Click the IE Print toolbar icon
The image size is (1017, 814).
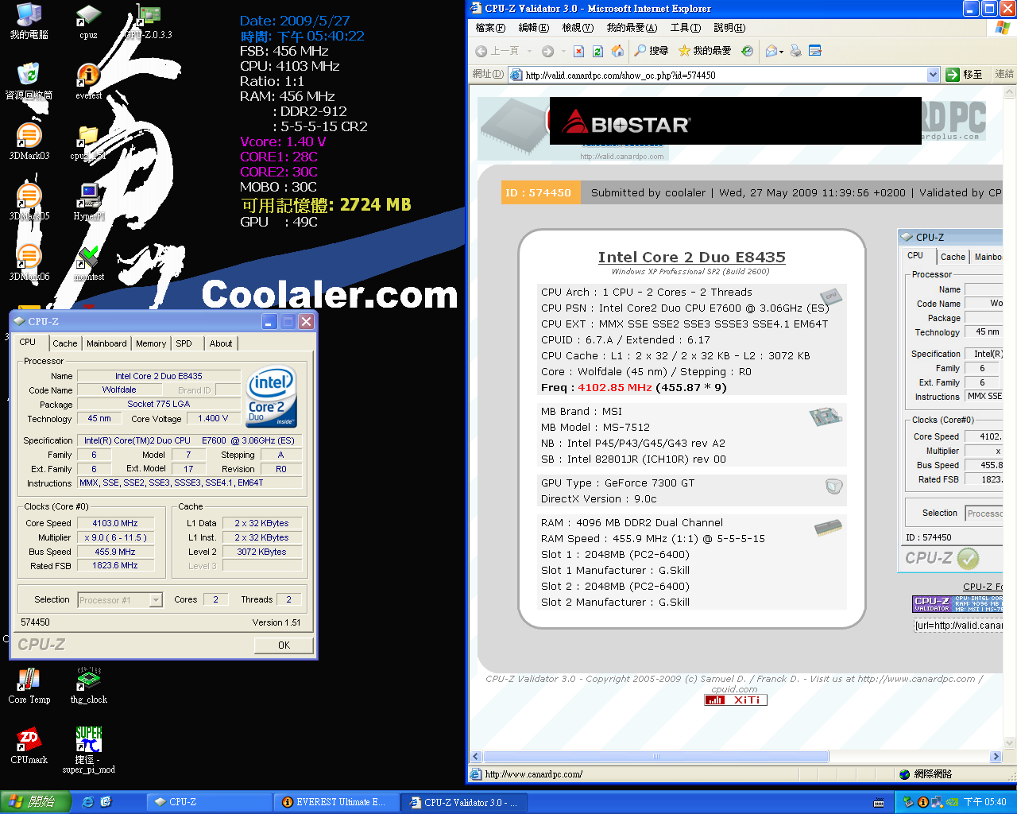tap(796, 51)
